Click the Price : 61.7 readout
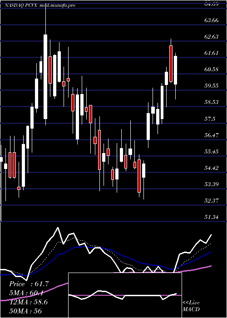227x318 pixels. (29, 284)
